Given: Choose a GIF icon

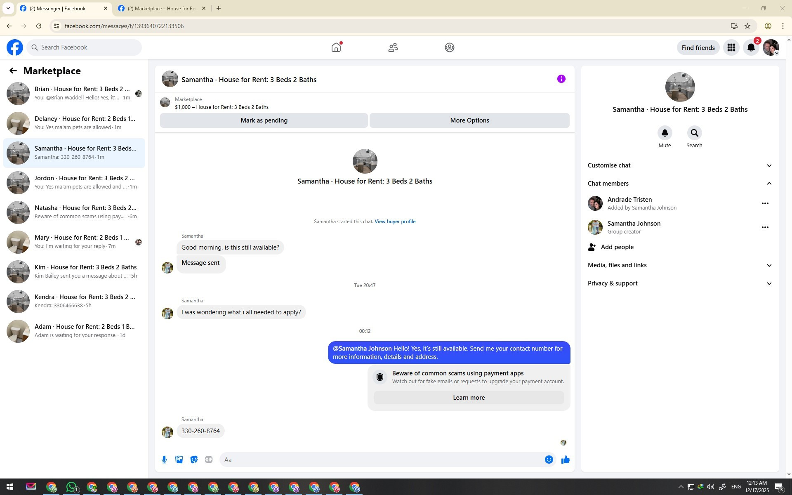Looking at the screenshot, I should 209,460.
